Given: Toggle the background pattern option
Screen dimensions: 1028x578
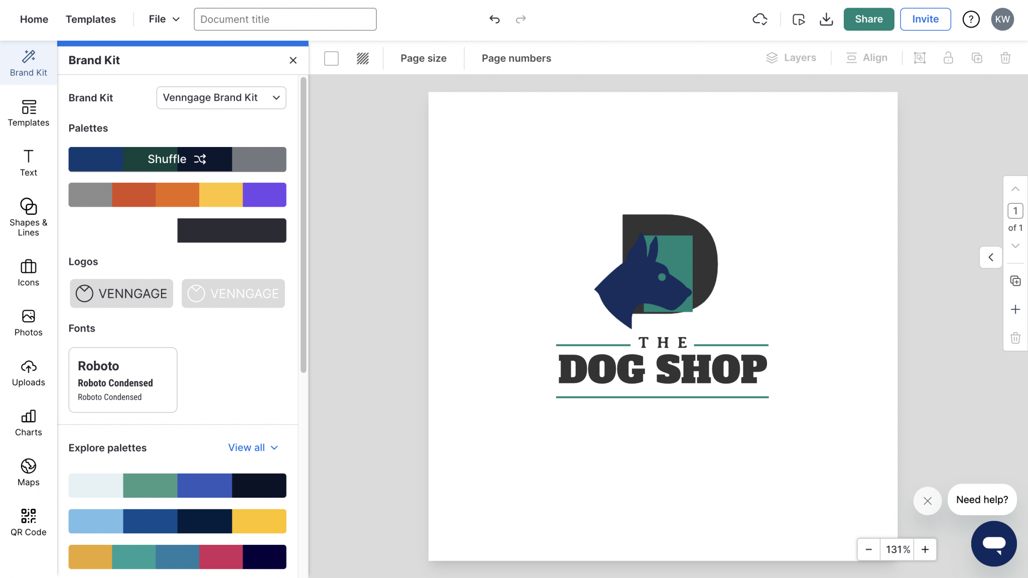Looking at the screenshot, I should pos(362,58).
